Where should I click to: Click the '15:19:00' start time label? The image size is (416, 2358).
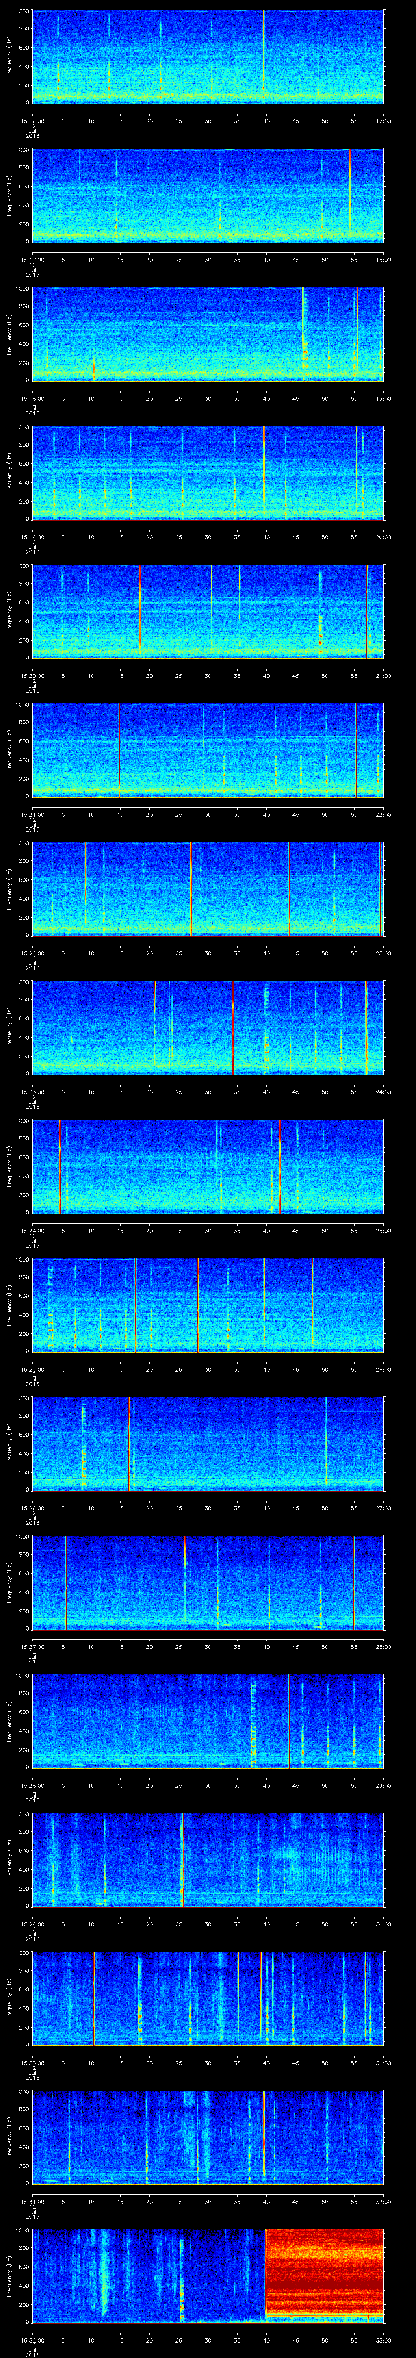pyautogui.click(x=32, y=537)
